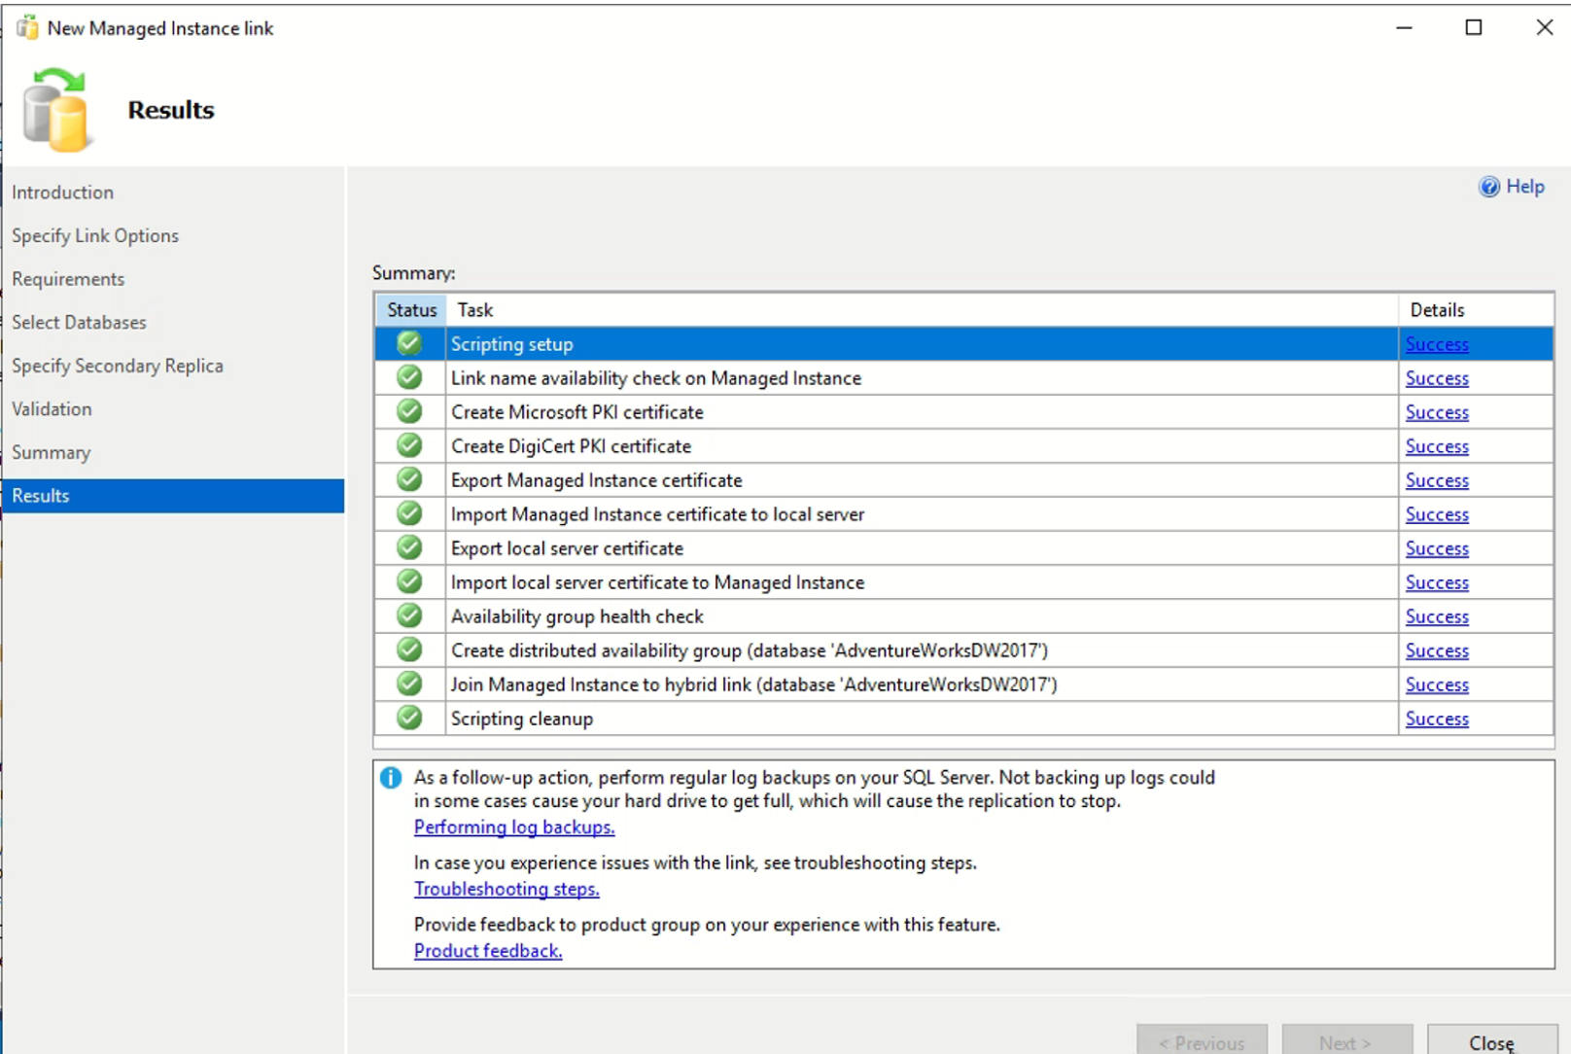Click status icon for Availability group health check

409,615
